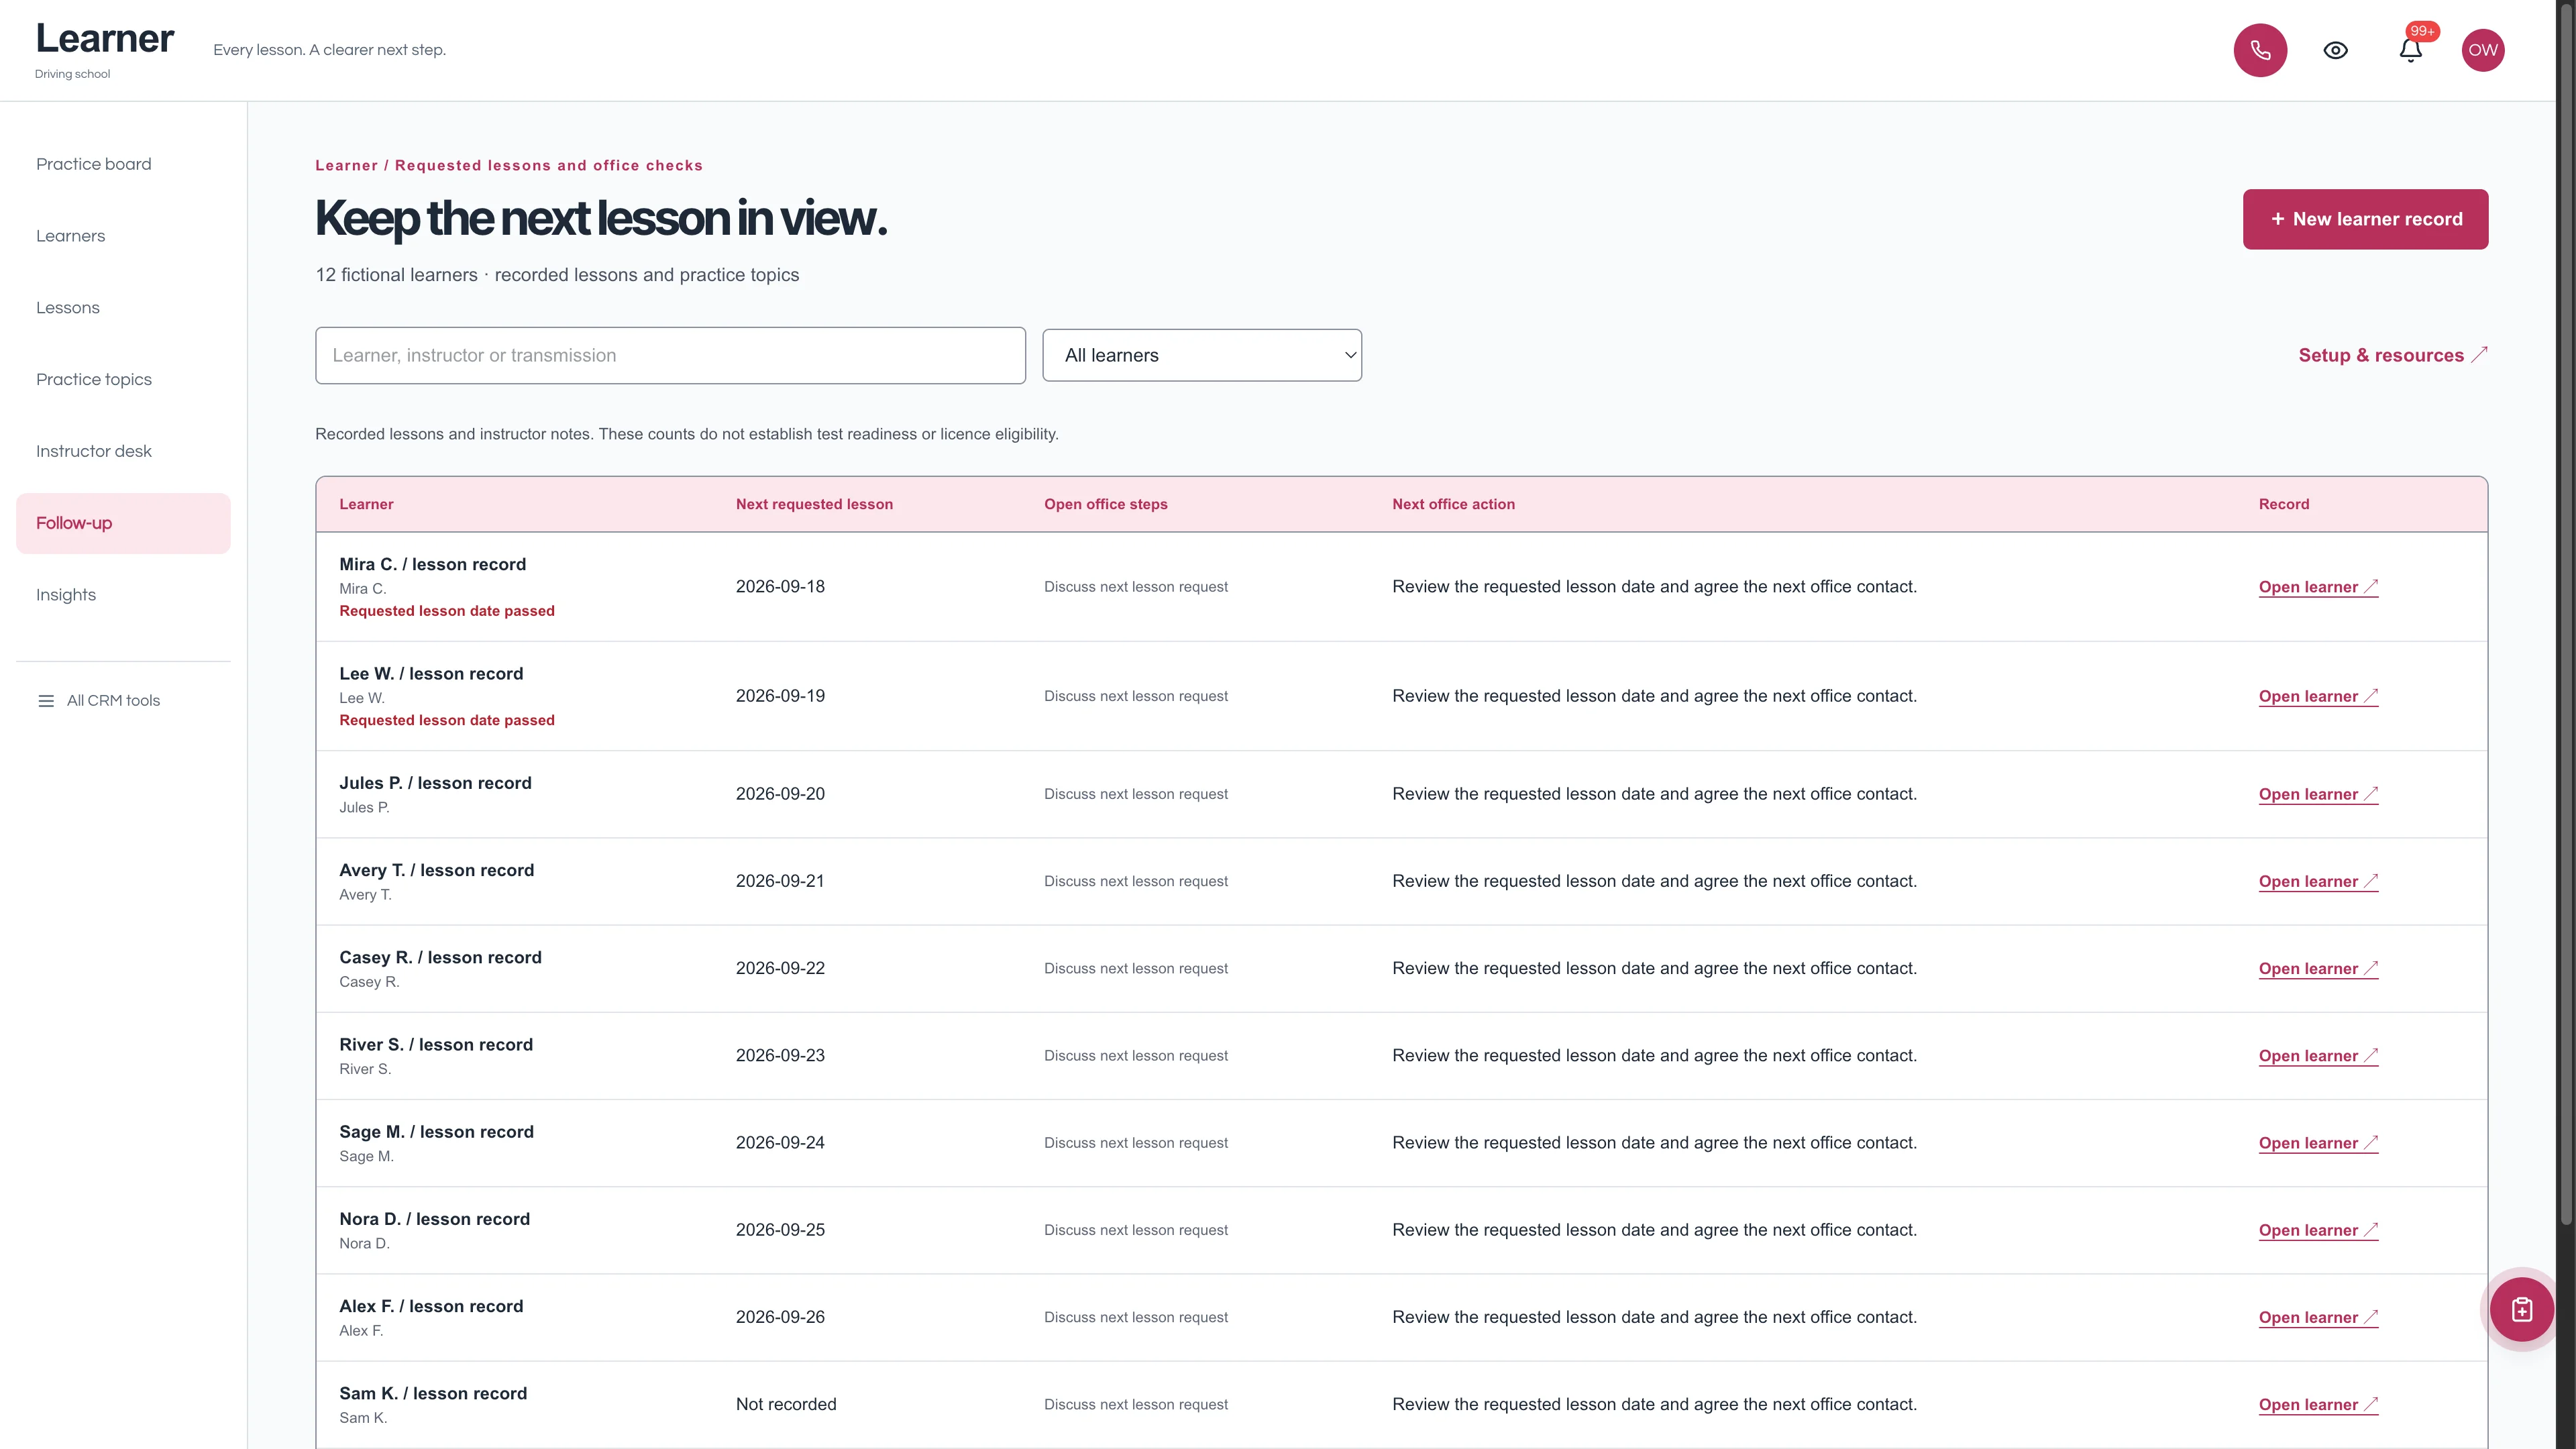
Task: Click Discuss next lesson request in Nora D. row
Action: 1135,1230
